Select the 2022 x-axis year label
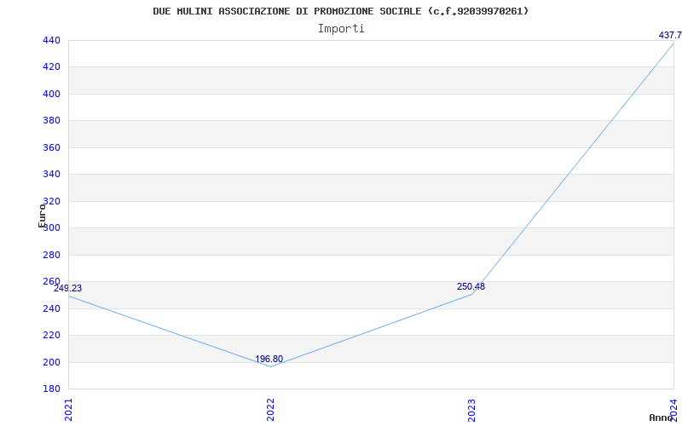The image size is (682, 426). 270,410
